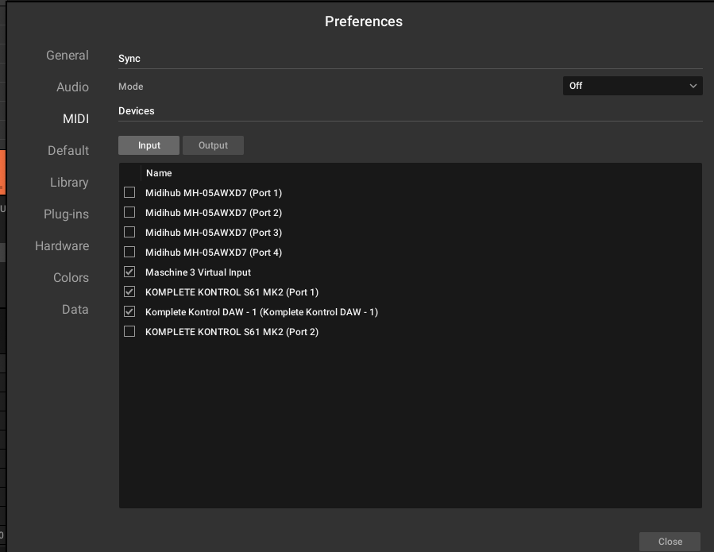Go to Audio preferences page

tap(72, 87)
